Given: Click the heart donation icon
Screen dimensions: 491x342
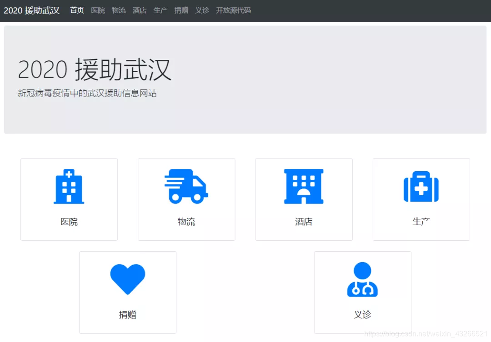Looking at the screenshot, I should coord(128,279).
